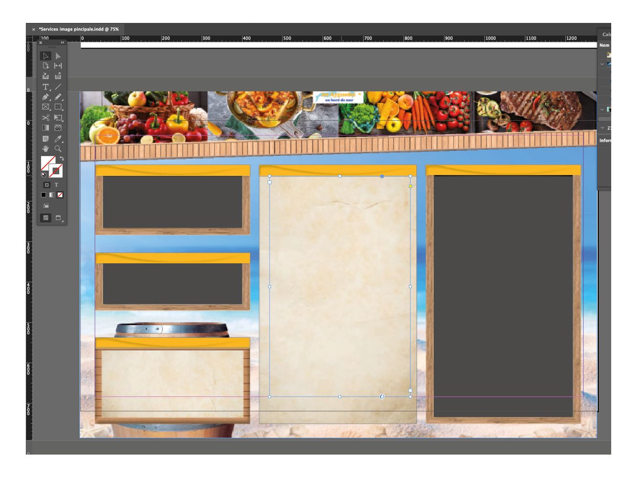Select the Zoom magnifier tool
Screen dimensions: 637x477
click(58, 149)
